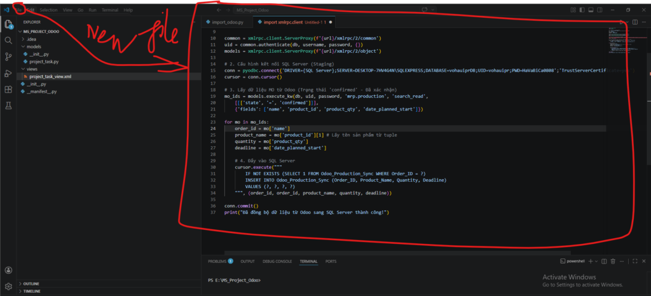Image resolution: width=651 pixels, height=296 pixels.
Task: Open the Run and Debug view
Action: [x=8, y=73]
